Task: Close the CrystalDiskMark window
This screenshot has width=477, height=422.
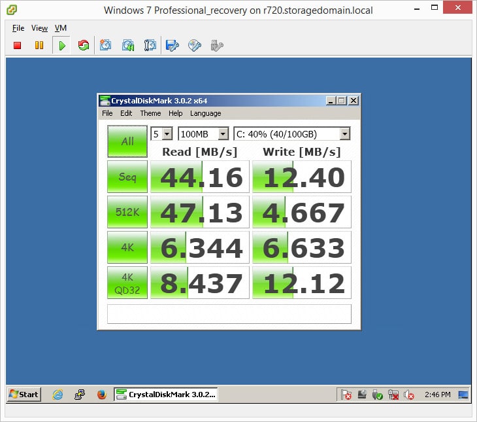Action: pyautogui.click(x=354, y=101)
